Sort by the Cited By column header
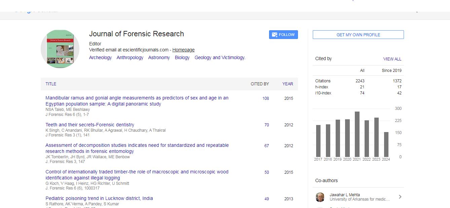450x208 pixels. 260,84
